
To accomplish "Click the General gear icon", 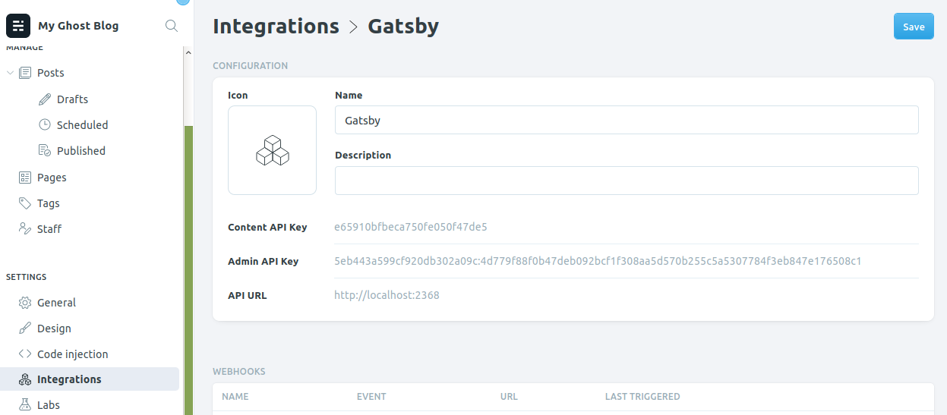I will [x=25, y=303].
